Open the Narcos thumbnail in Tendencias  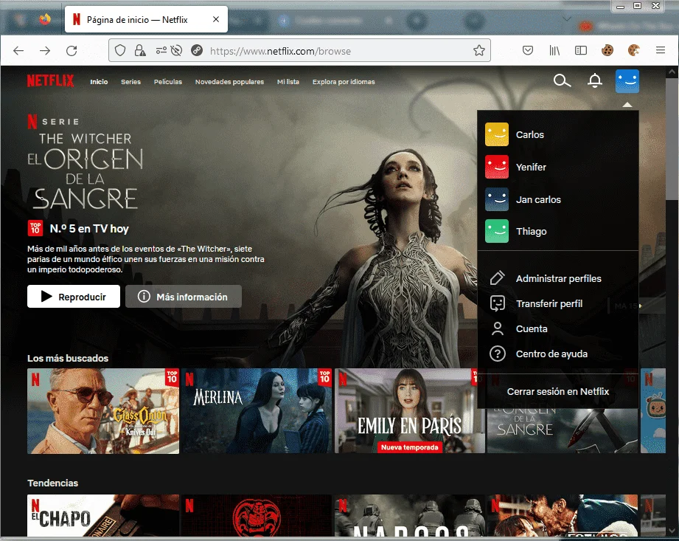coord(409,515)
